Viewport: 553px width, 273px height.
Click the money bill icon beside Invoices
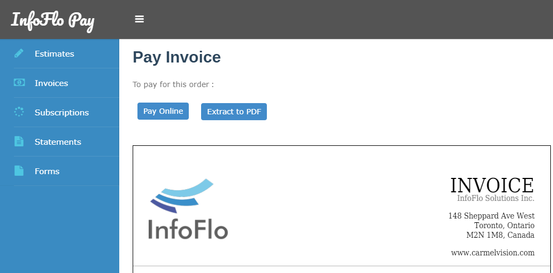pos(19,82)
